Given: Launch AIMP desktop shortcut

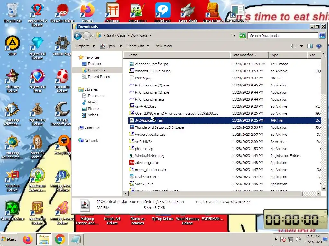Looking at the screenshot, I should click(x=12, y=45).
